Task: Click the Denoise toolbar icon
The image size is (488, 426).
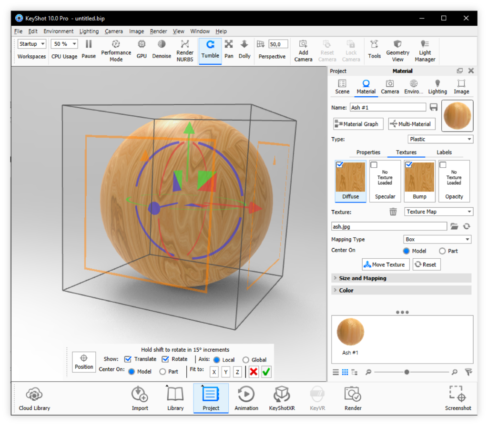Action: pyautogui.click(x=162, y=50)
